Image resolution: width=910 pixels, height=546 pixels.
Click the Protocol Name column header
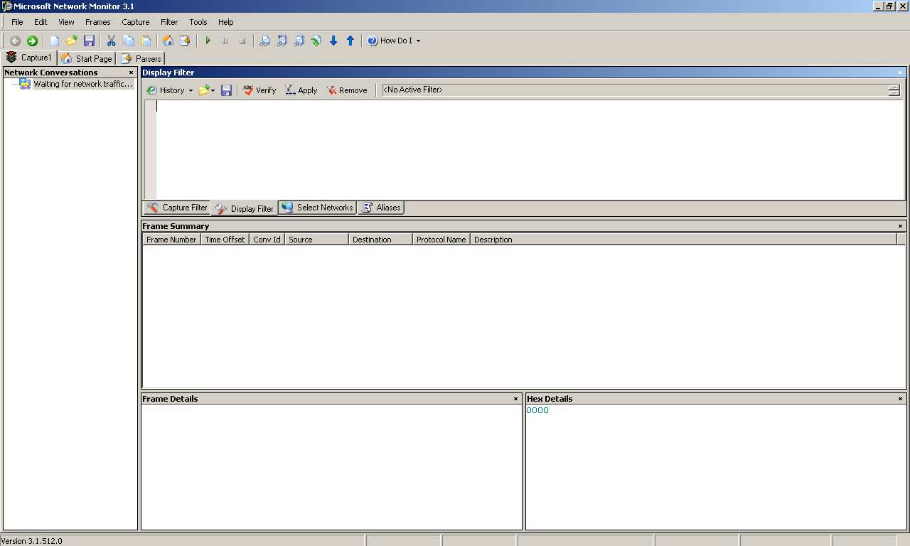[x=441, y=240]
